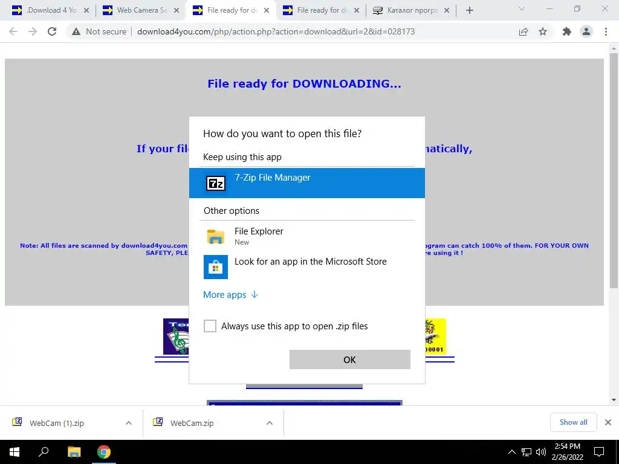
Task: View Not secure site information
Action: [99, 31]
